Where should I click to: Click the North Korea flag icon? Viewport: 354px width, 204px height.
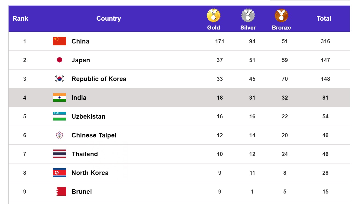[x=60, y=173]
